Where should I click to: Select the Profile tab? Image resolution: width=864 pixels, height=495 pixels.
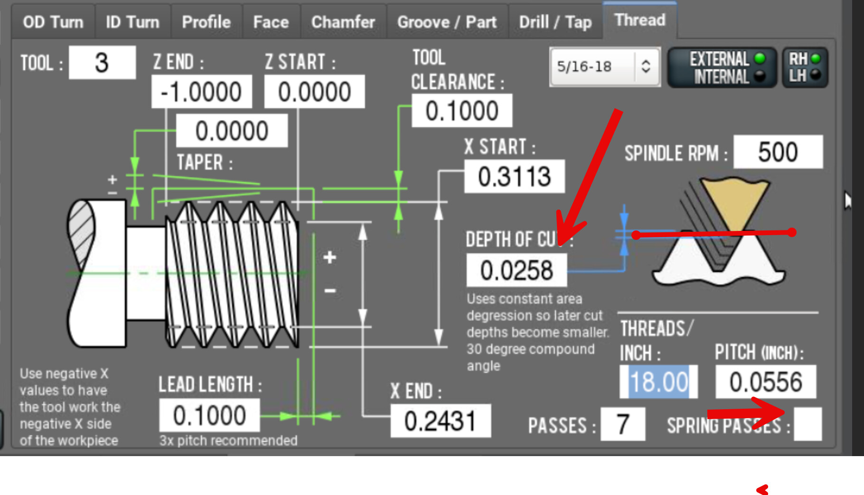pyautogui.click(x=206, y=22)
